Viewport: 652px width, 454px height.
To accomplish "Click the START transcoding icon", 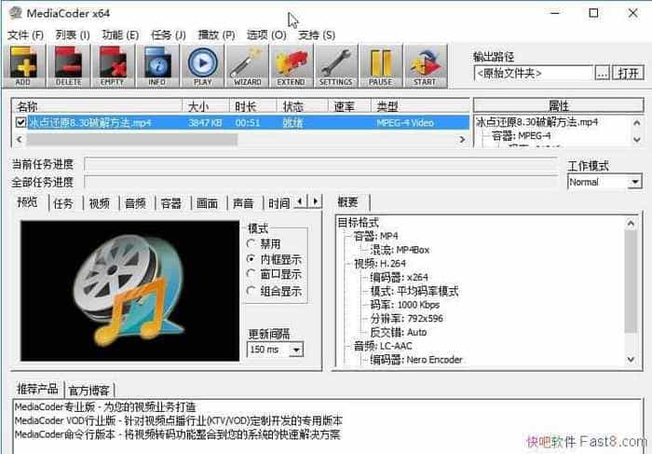I will tap(425, 66).
